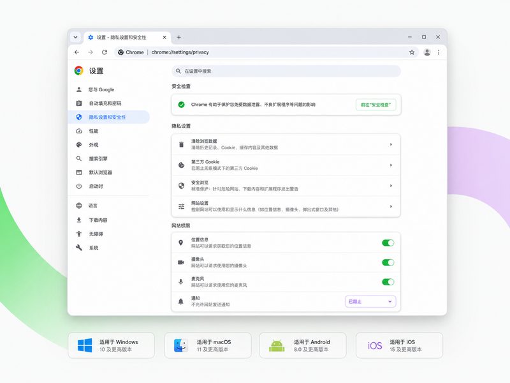Screen dimensions: 510x383
Task: Click the 前往"安全检查" button
Action: tap(375, 105)
